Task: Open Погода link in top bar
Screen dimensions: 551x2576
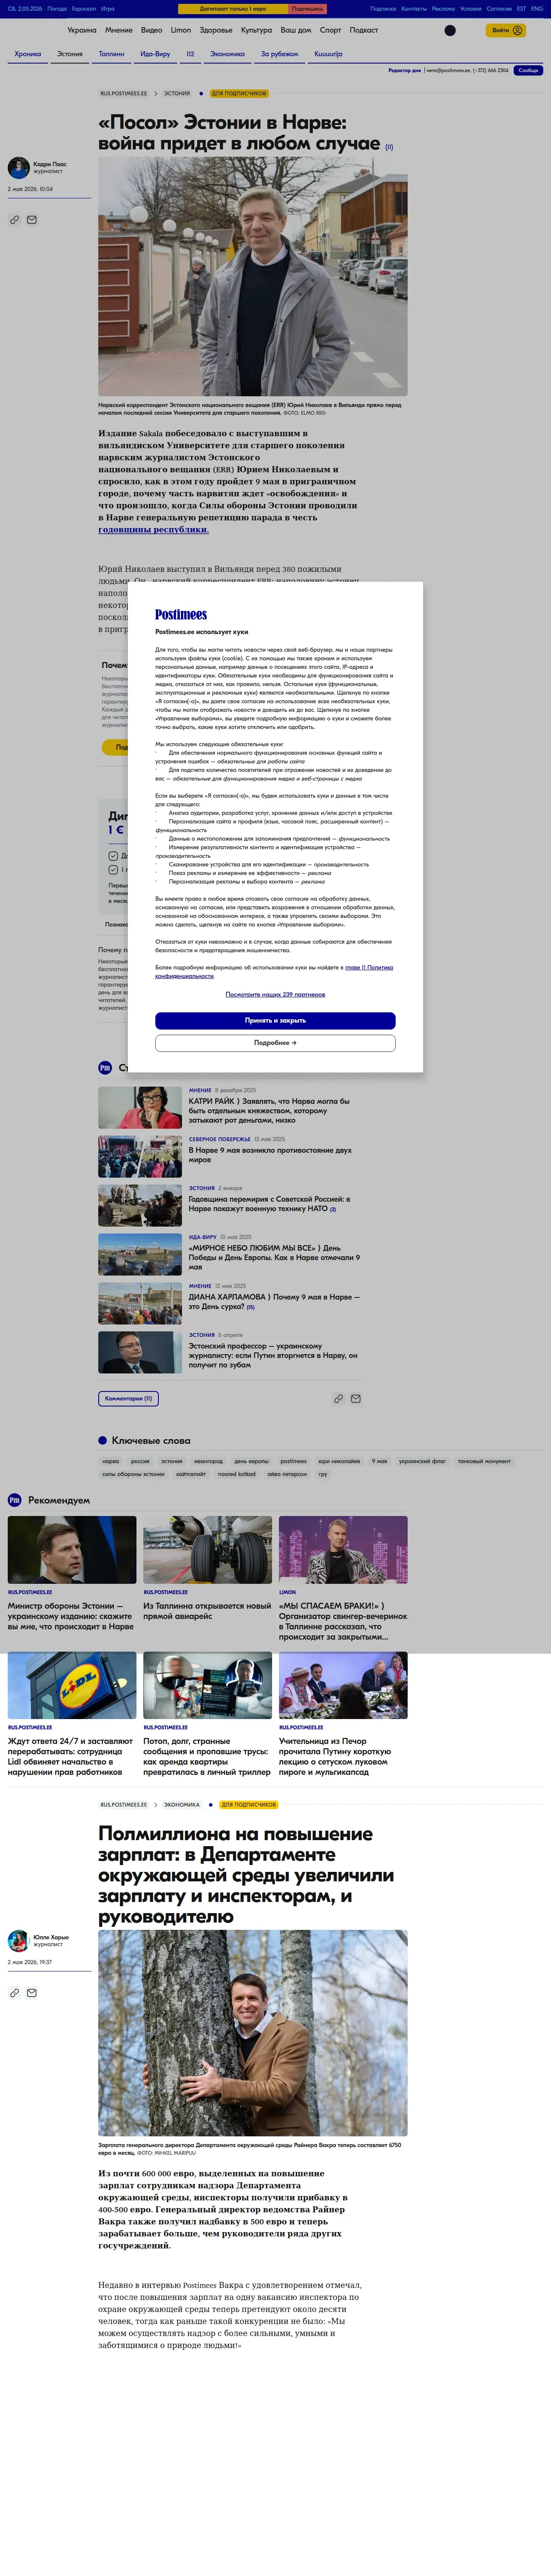Action: 57,9
